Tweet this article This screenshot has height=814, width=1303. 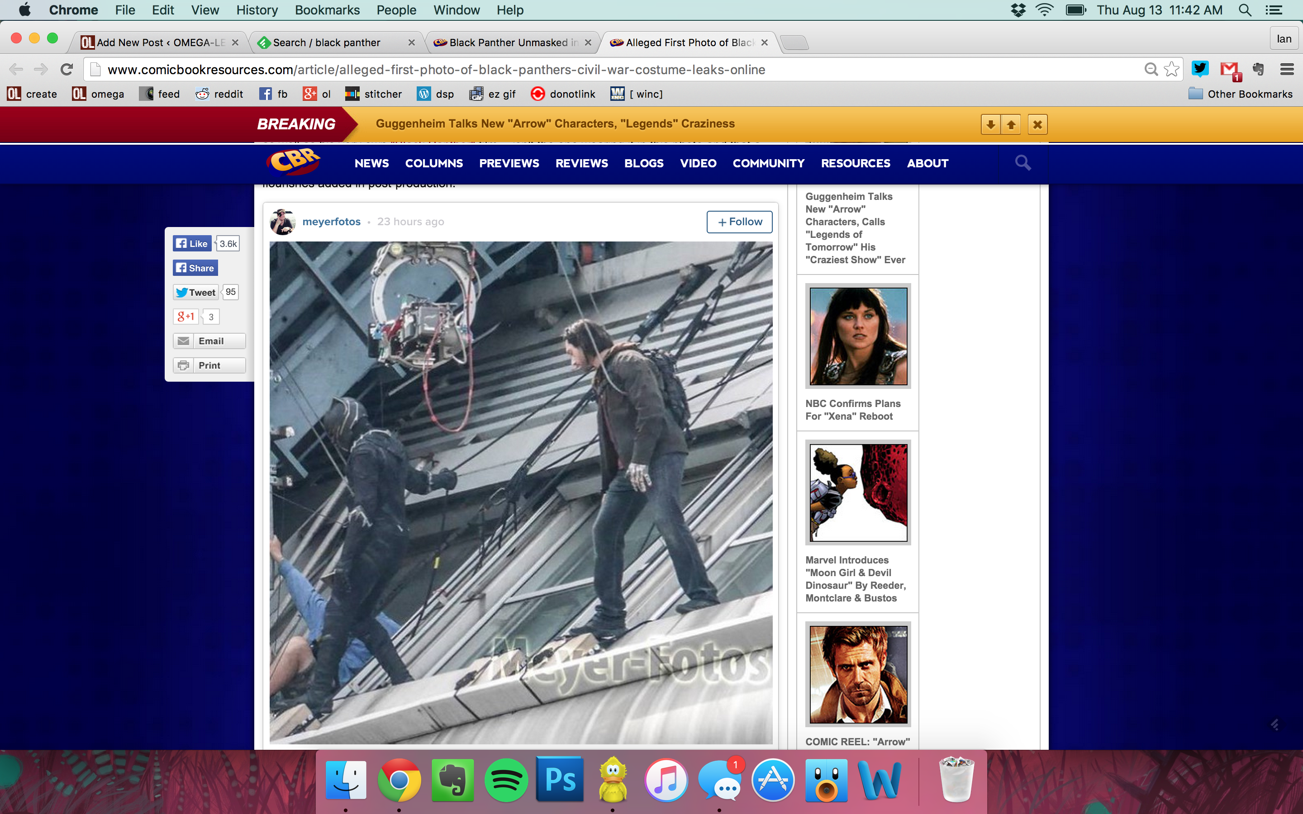tap(196, 292)
